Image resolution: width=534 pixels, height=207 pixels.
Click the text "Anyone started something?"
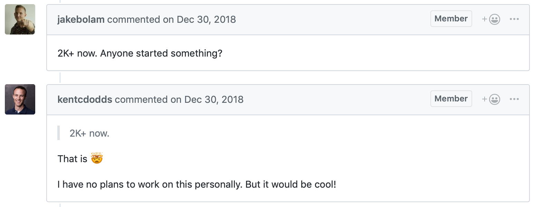(x=161, y=53)
